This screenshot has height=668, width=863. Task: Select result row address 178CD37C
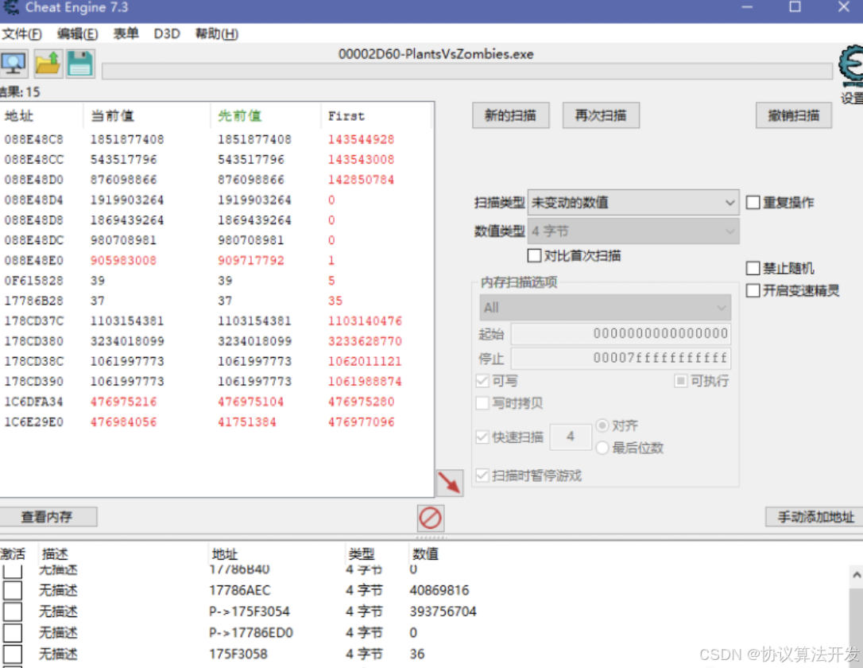tap(216, 321)
